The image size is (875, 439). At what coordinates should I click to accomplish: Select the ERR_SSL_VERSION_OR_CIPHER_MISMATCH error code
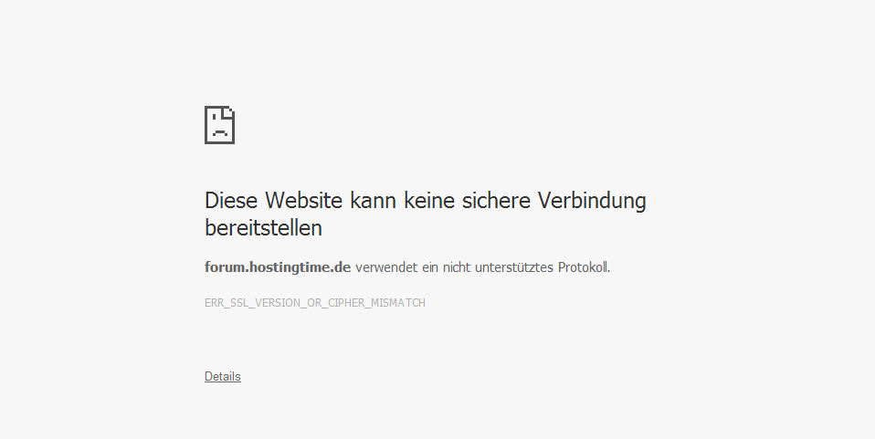tap(315, 303)
